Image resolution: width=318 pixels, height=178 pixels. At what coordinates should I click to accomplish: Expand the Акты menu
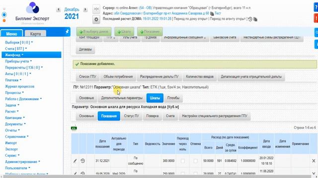click(18, 74)
